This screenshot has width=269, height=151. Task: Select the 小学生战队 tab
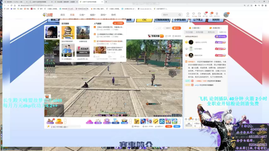click(x=180, y=20)
